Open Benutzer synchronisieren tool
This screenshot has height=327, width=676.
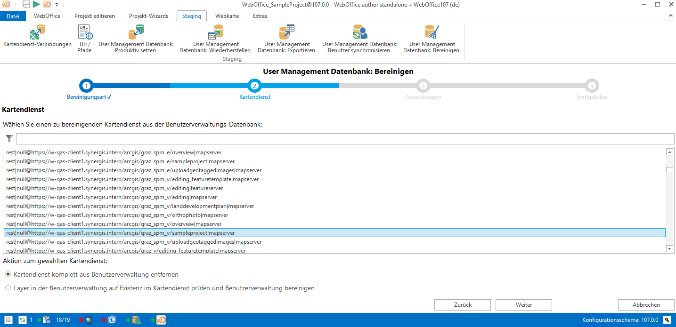pyautogui.click(x=359, y=34)
